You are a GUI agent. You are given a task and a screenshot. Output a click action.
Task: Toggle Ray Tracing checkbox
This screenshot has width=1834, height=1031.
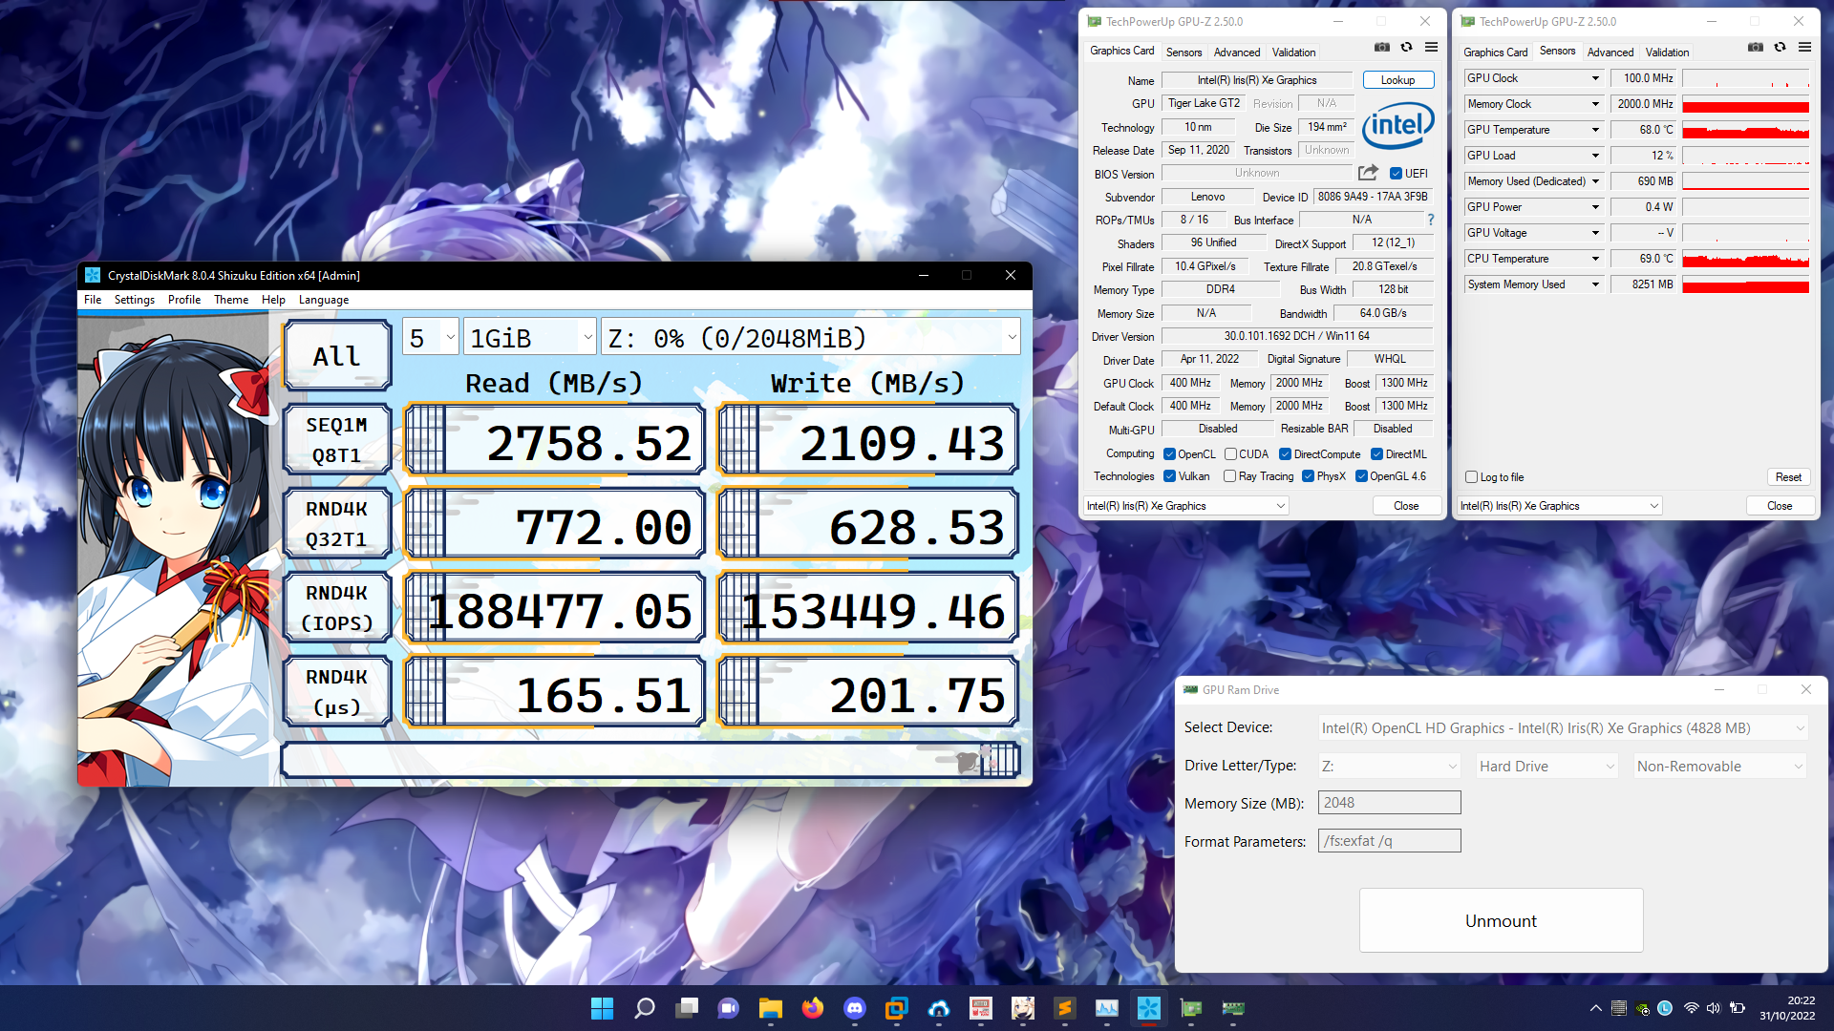[x=1230, y=475]
